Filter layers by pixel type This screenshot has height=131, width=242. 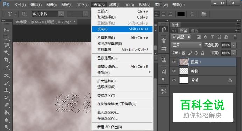[199, 37]
